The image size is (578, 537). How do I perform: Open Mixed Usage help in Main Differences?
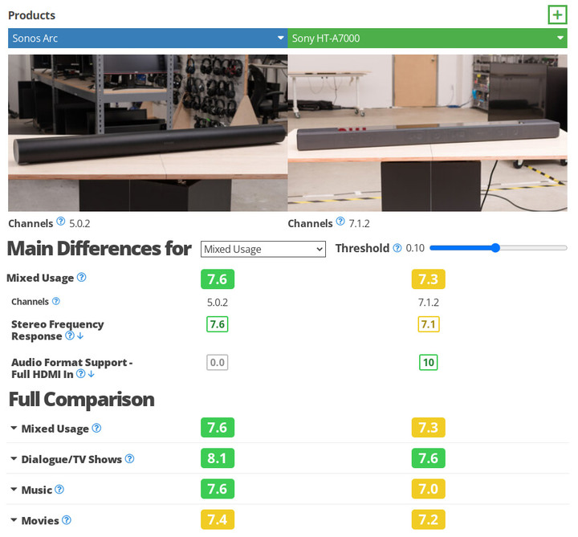pyautogui.click(x=81, y=277)
